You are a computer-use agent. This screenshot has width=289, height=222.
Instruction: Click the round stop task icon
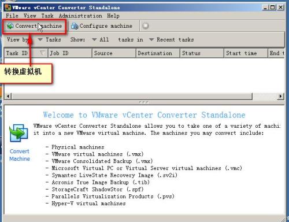point(146,25)
